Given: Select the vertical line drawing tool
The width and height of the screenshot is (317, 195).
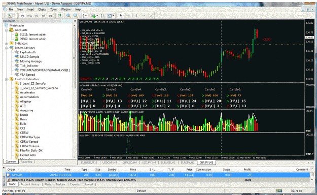Looking at the screenshot, I should 136,16.
